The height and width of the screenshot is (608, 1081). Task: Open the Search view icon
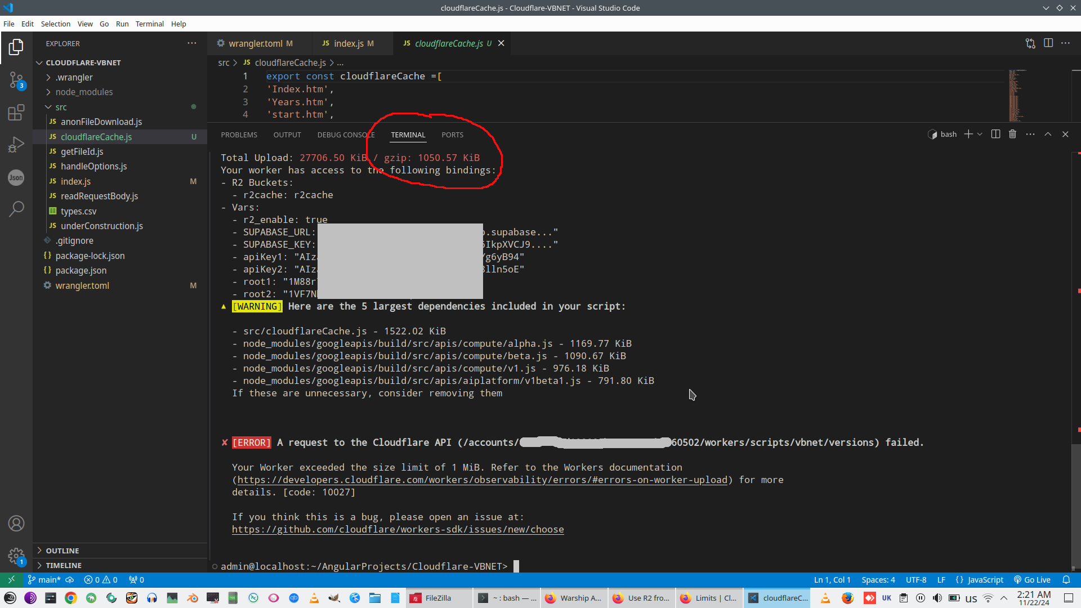pyautogui.click(x=16, y=209)
